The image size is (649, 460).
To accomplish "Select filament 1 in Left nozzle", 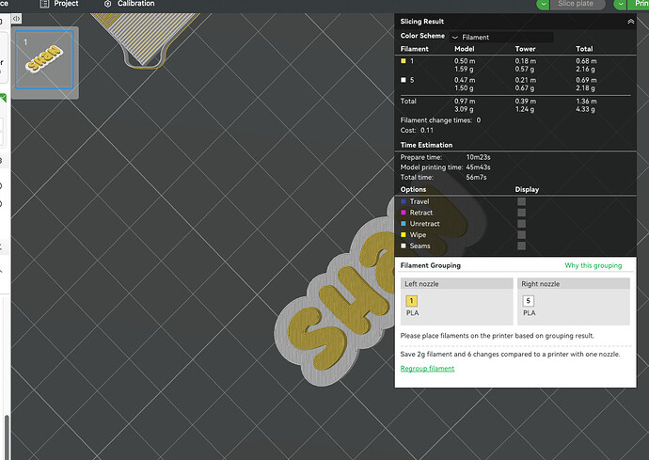I will 411,301.
